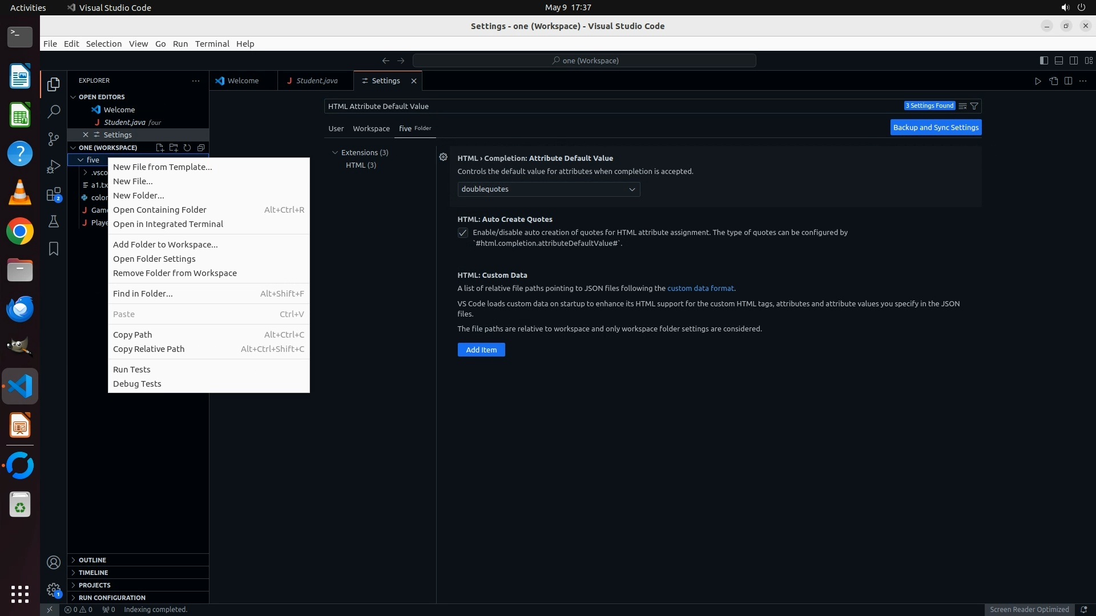Toggle Panel layout icon in title bar
This screenshot has width=1096, height=616.
(1058, 60)
